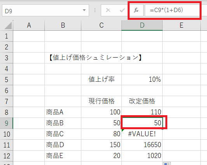Select the #VALUE! error cell
This screenshot has width=207, height=165.
click(142, 134)
